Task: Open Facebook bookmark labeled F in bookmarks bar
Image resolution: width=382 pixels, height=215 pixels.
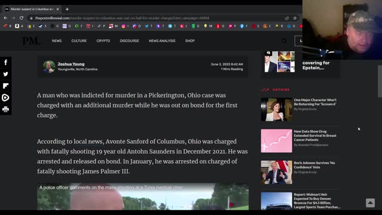Action: pos(244,26)
